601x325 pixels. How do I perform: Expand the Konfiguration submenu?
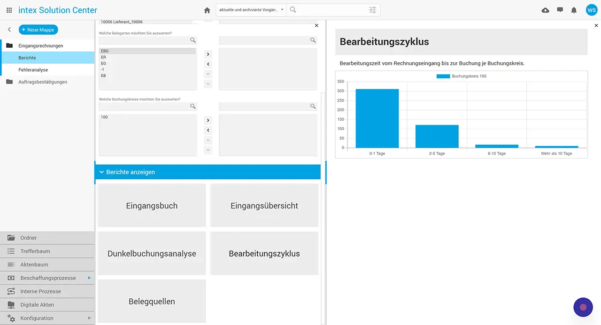89,318
